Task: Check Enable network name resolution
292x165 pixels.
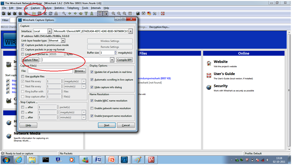Action: (92, 108)
